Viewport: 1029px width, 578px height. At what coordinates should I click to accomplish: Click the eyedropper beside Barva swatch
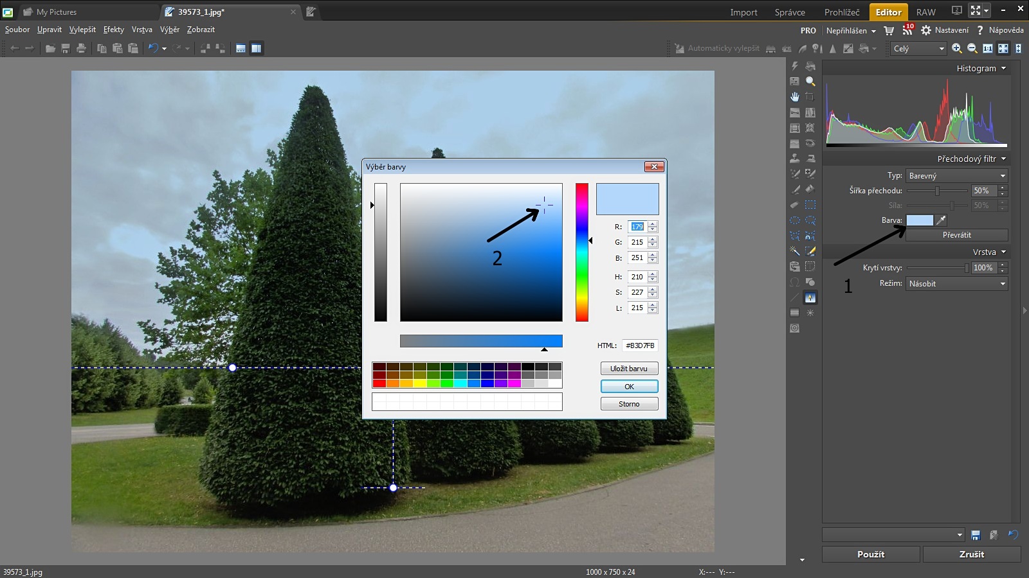pyautogui.click(x=941, y=220)
